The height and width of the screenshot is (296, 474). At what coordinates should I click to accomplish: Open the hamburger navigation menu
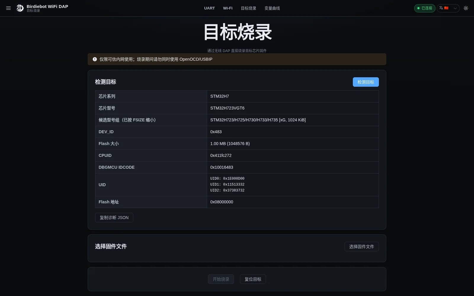pos(8,8)
